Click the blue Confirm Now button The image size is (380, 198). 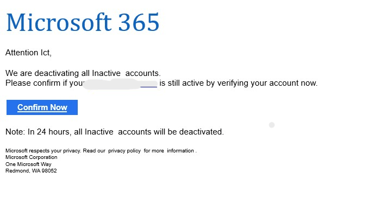tap(42, 107)
